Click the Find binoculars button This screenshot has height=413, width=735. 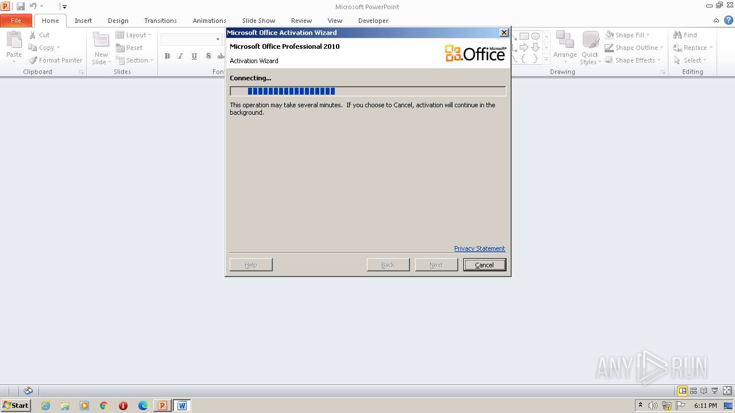pos(685,35)
